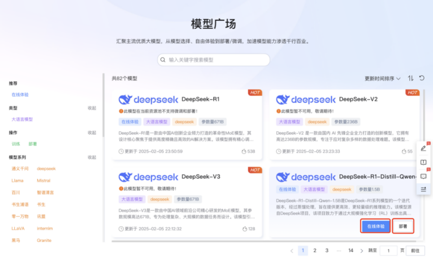Open the DeepSeek-V3 model title
This screenshot has width=433, height=257.
pyautogui.click(x=201, y=177)
